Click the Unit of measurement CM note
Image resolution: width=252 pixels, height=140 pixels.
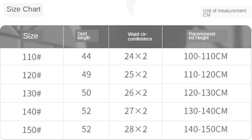pos(225,13)
